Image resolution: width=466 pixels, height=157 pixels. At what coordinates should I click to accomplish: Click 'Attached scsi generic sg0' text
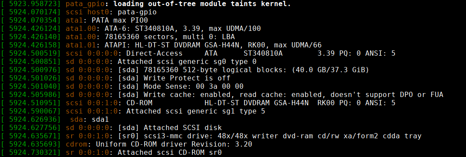click(172, 62)
